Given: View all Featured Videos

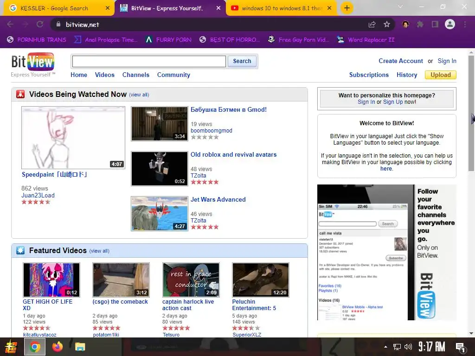Looking at the screenshot, I should [x=99, y=251].
